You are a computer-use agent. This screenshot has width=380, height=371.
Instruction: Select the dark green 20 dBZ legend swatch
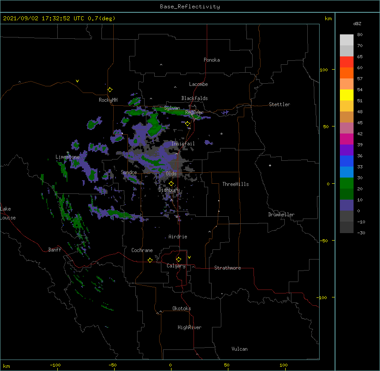pos(346,194)
